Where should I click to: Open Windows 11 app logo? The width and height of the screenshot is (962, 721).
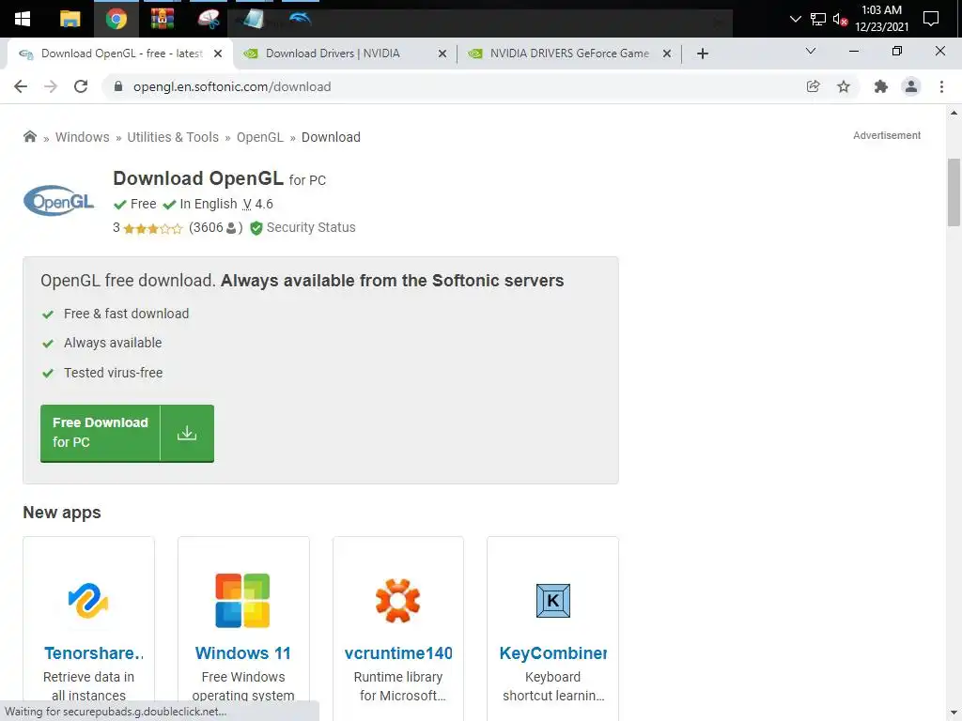point(243,600)
